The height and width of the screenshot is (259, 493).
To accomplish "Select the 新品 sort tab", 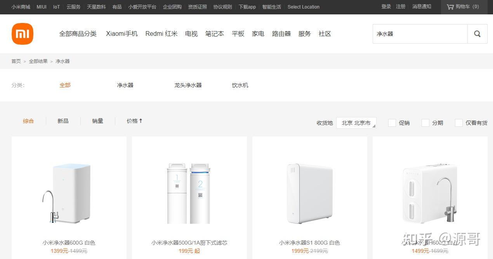I will pyautogui.click(x=63, y=121).
